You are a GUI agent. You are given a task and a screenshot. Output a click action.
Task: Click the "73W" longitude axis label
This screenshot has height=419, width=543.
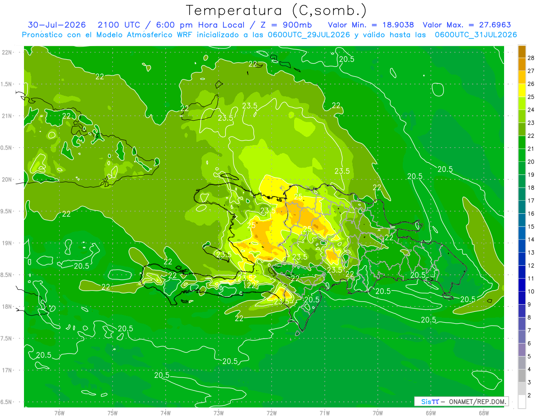[219, 413]
